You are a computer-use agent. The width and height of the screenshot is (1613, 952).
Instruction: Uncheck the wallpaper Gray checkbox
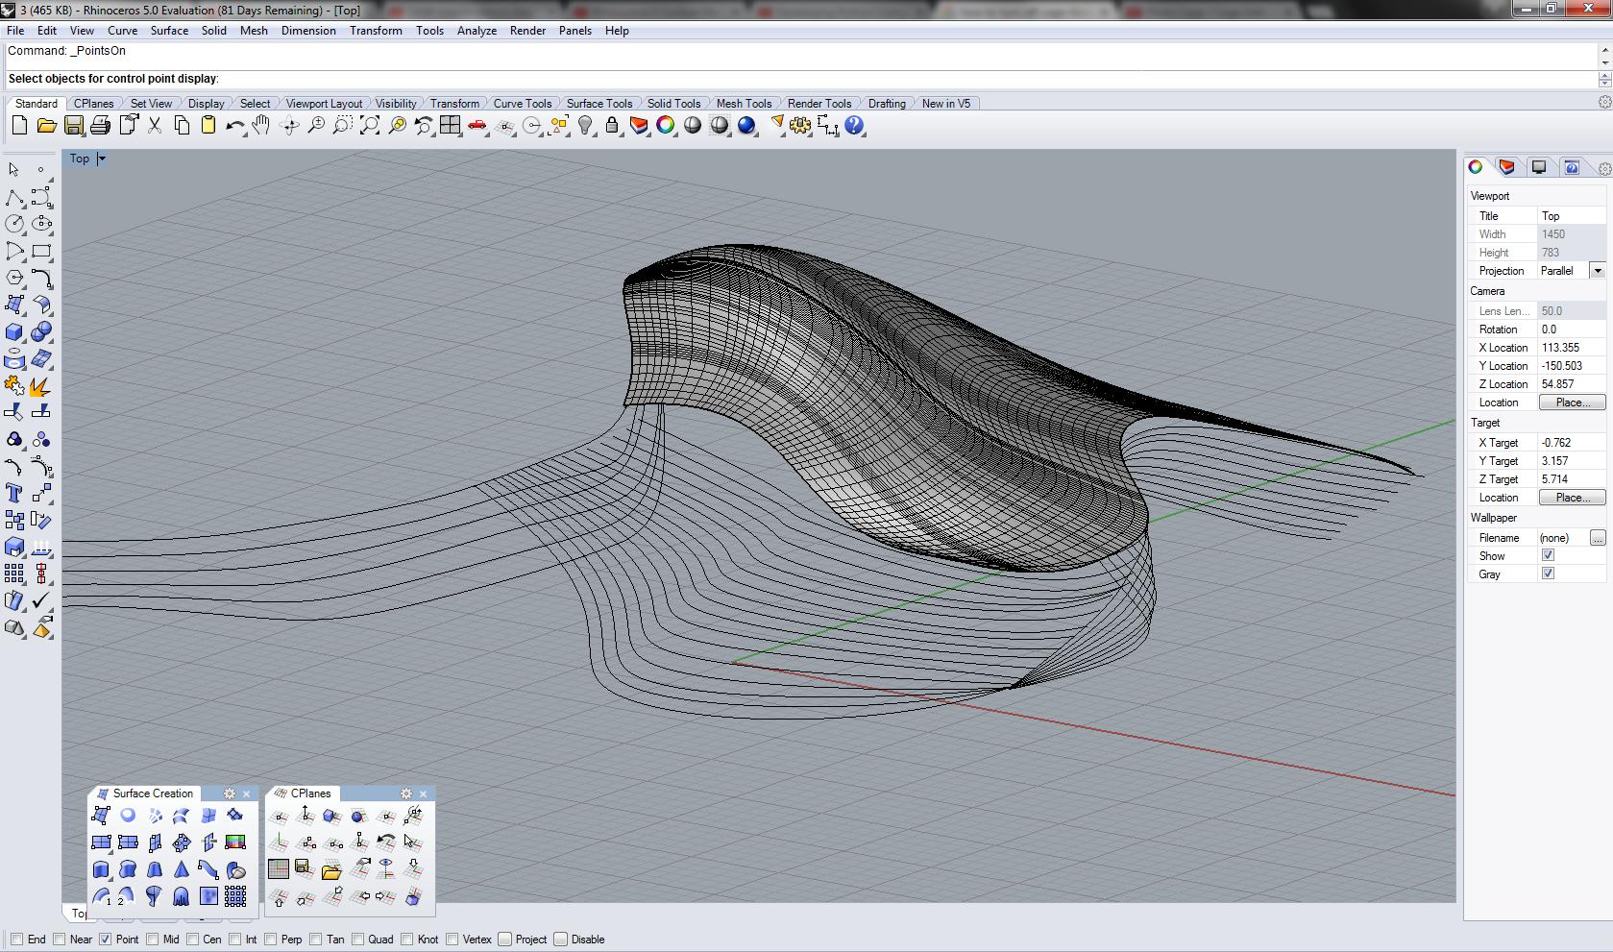coord(1548,574)
